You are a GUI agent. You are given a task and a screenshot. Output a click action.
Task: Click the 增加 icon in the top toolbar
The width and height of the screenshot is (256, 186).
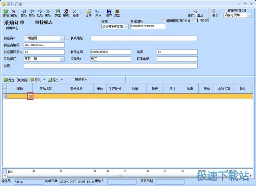pyautogui.click(x=5, y=13)
